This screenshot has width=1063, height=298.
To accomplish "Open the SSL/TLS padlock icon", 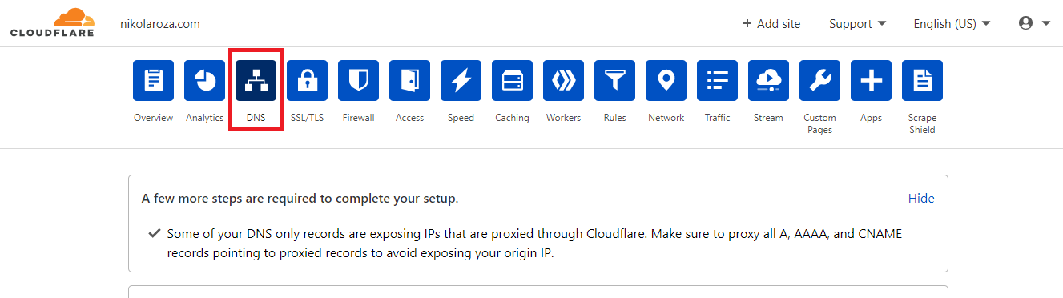I will pyautogui.click(x=307, y=80).
